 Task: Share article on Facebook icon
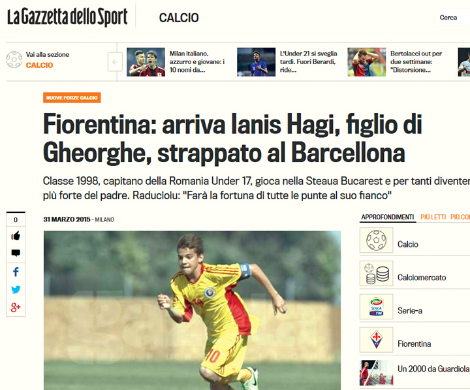pyautogui.click(x=16, y=272)
